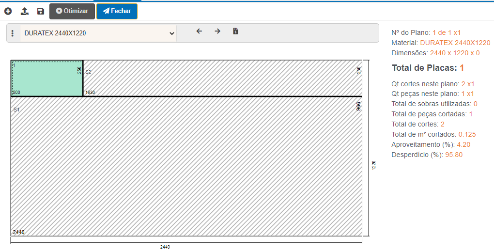Screen dimensions: 494x252
Task: Click the 'Qt cortes neste plano' value
Action: [468, 84]
